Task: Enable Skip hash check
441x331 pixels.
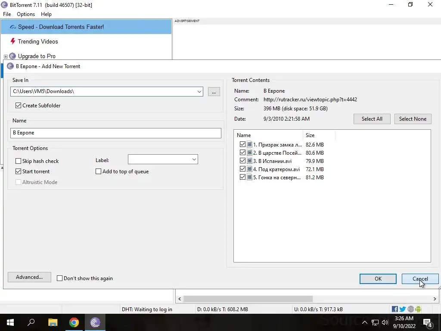Action: [18, 161]
